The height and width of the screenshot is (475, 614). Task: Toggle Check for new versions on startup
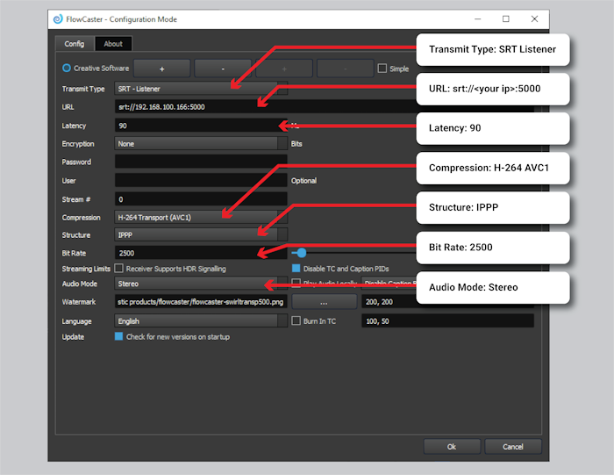click(x=118, y=336)
